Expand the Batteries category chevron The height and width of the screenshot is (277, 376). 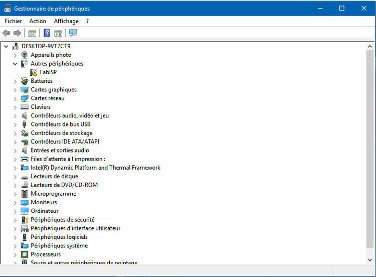click(x=15, y=81)
